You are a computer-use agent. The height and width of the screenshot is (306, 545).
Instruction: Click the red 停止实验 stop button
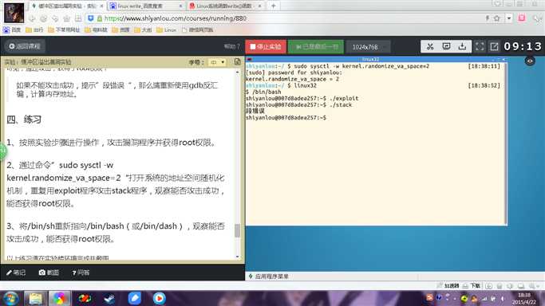(x=266, y=46)
